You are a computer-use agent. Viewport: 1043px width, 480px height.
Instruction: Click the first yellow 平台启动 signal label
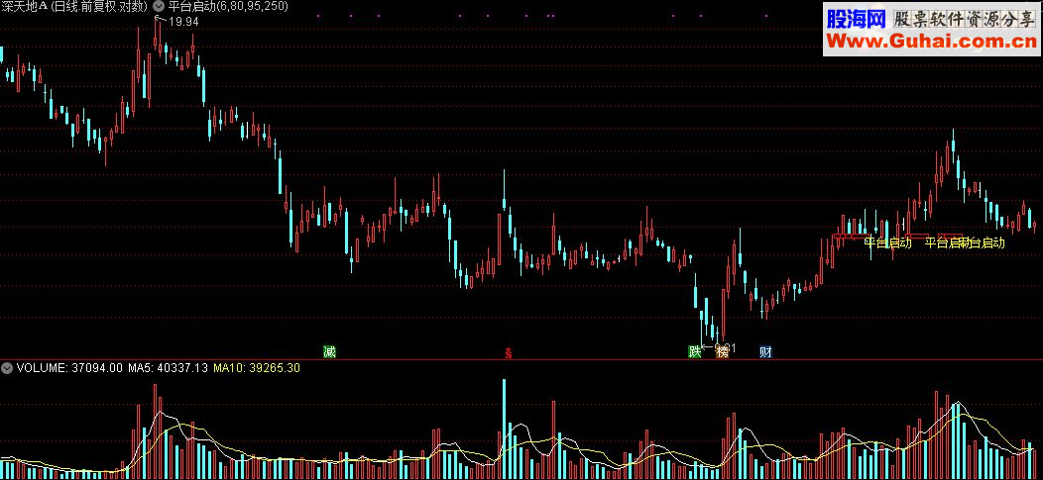tap(887, 243)
